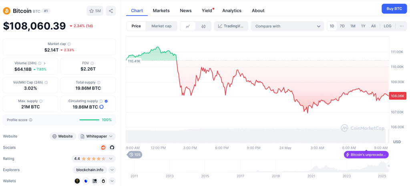Expand the Explorers chevron list
This screenshot has width=410, height=186.
coord(112,170)
